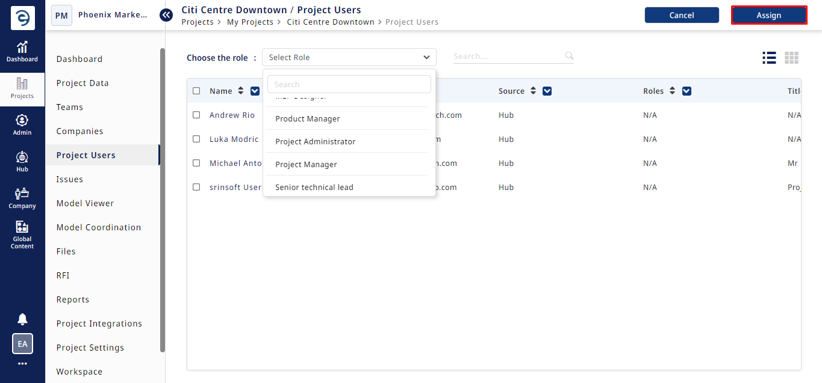Choose Project Manager role option

click(347, 164)
